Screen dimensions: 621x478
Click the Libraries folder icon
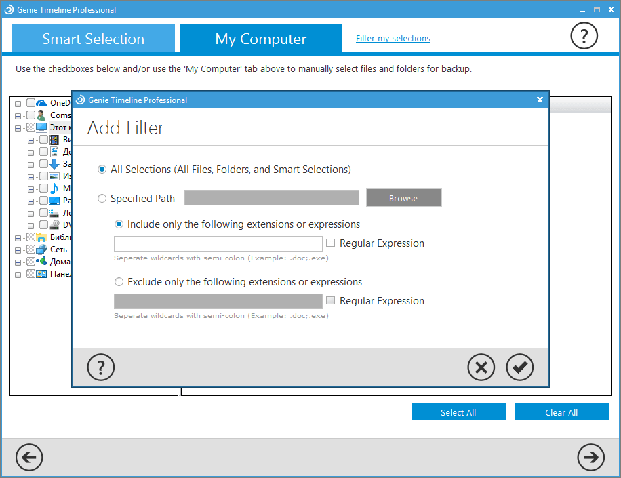[41, 237]
